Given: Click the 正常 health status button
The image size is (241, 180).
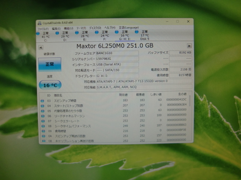Looking at the screenshot, I should point(50,64).
